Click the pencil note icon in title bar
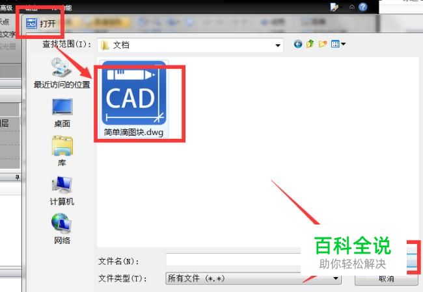This screenshot has width=423, height=292. 334,6
